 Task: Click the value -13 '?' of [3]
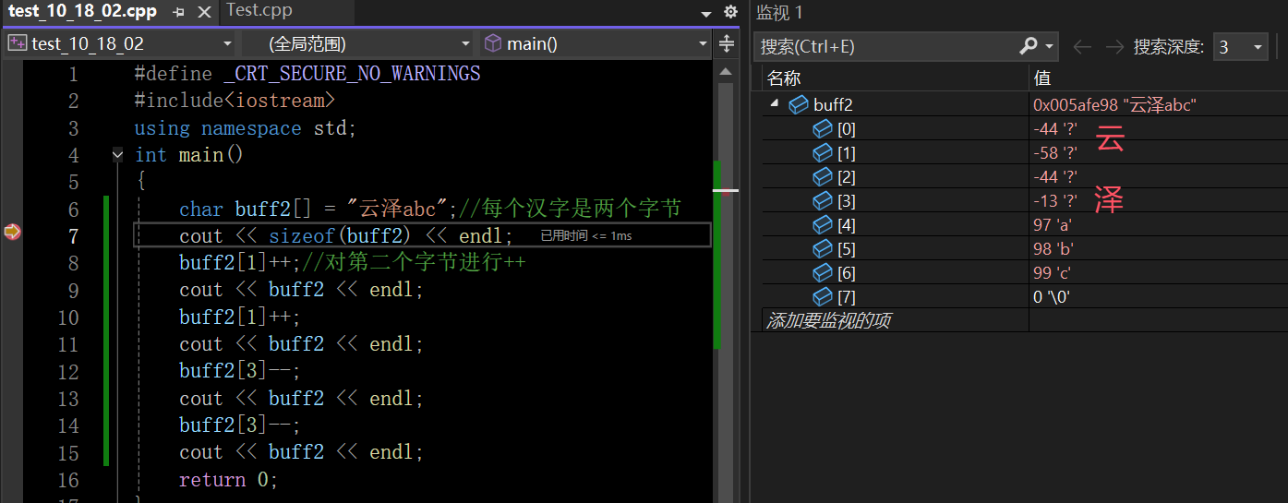(x=1055, y=201)
